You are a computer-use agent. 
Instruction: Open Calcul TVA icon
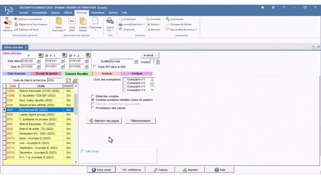110,24
